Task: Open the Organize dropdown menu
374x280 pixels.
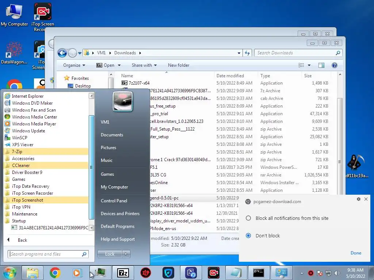Action: [74, 65]
